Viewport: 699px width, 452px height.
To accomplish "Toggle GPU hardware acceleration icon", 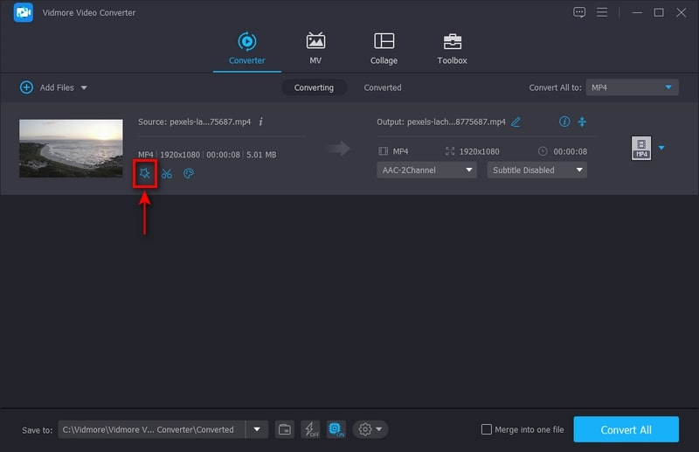I will pyautogui.click(x=336, y=429).
